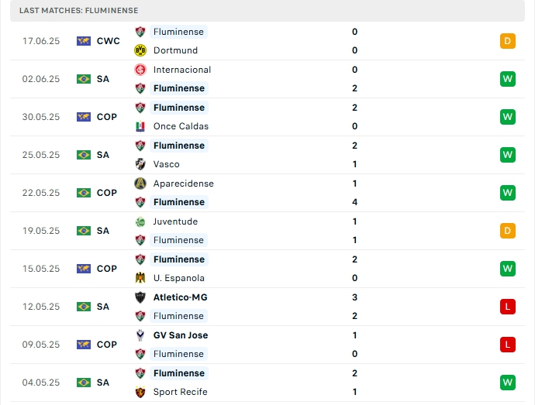Click the loss badge for Atletico-MG match
Image resolution: width=535 pixels, height=405 pixels.
click(x=508, y=307)
